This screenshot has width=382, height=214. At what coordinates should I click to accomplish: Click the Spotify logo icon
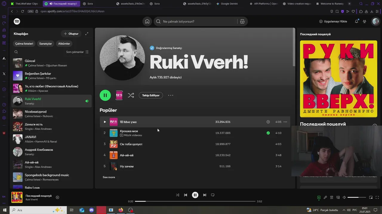click(17, 21)
